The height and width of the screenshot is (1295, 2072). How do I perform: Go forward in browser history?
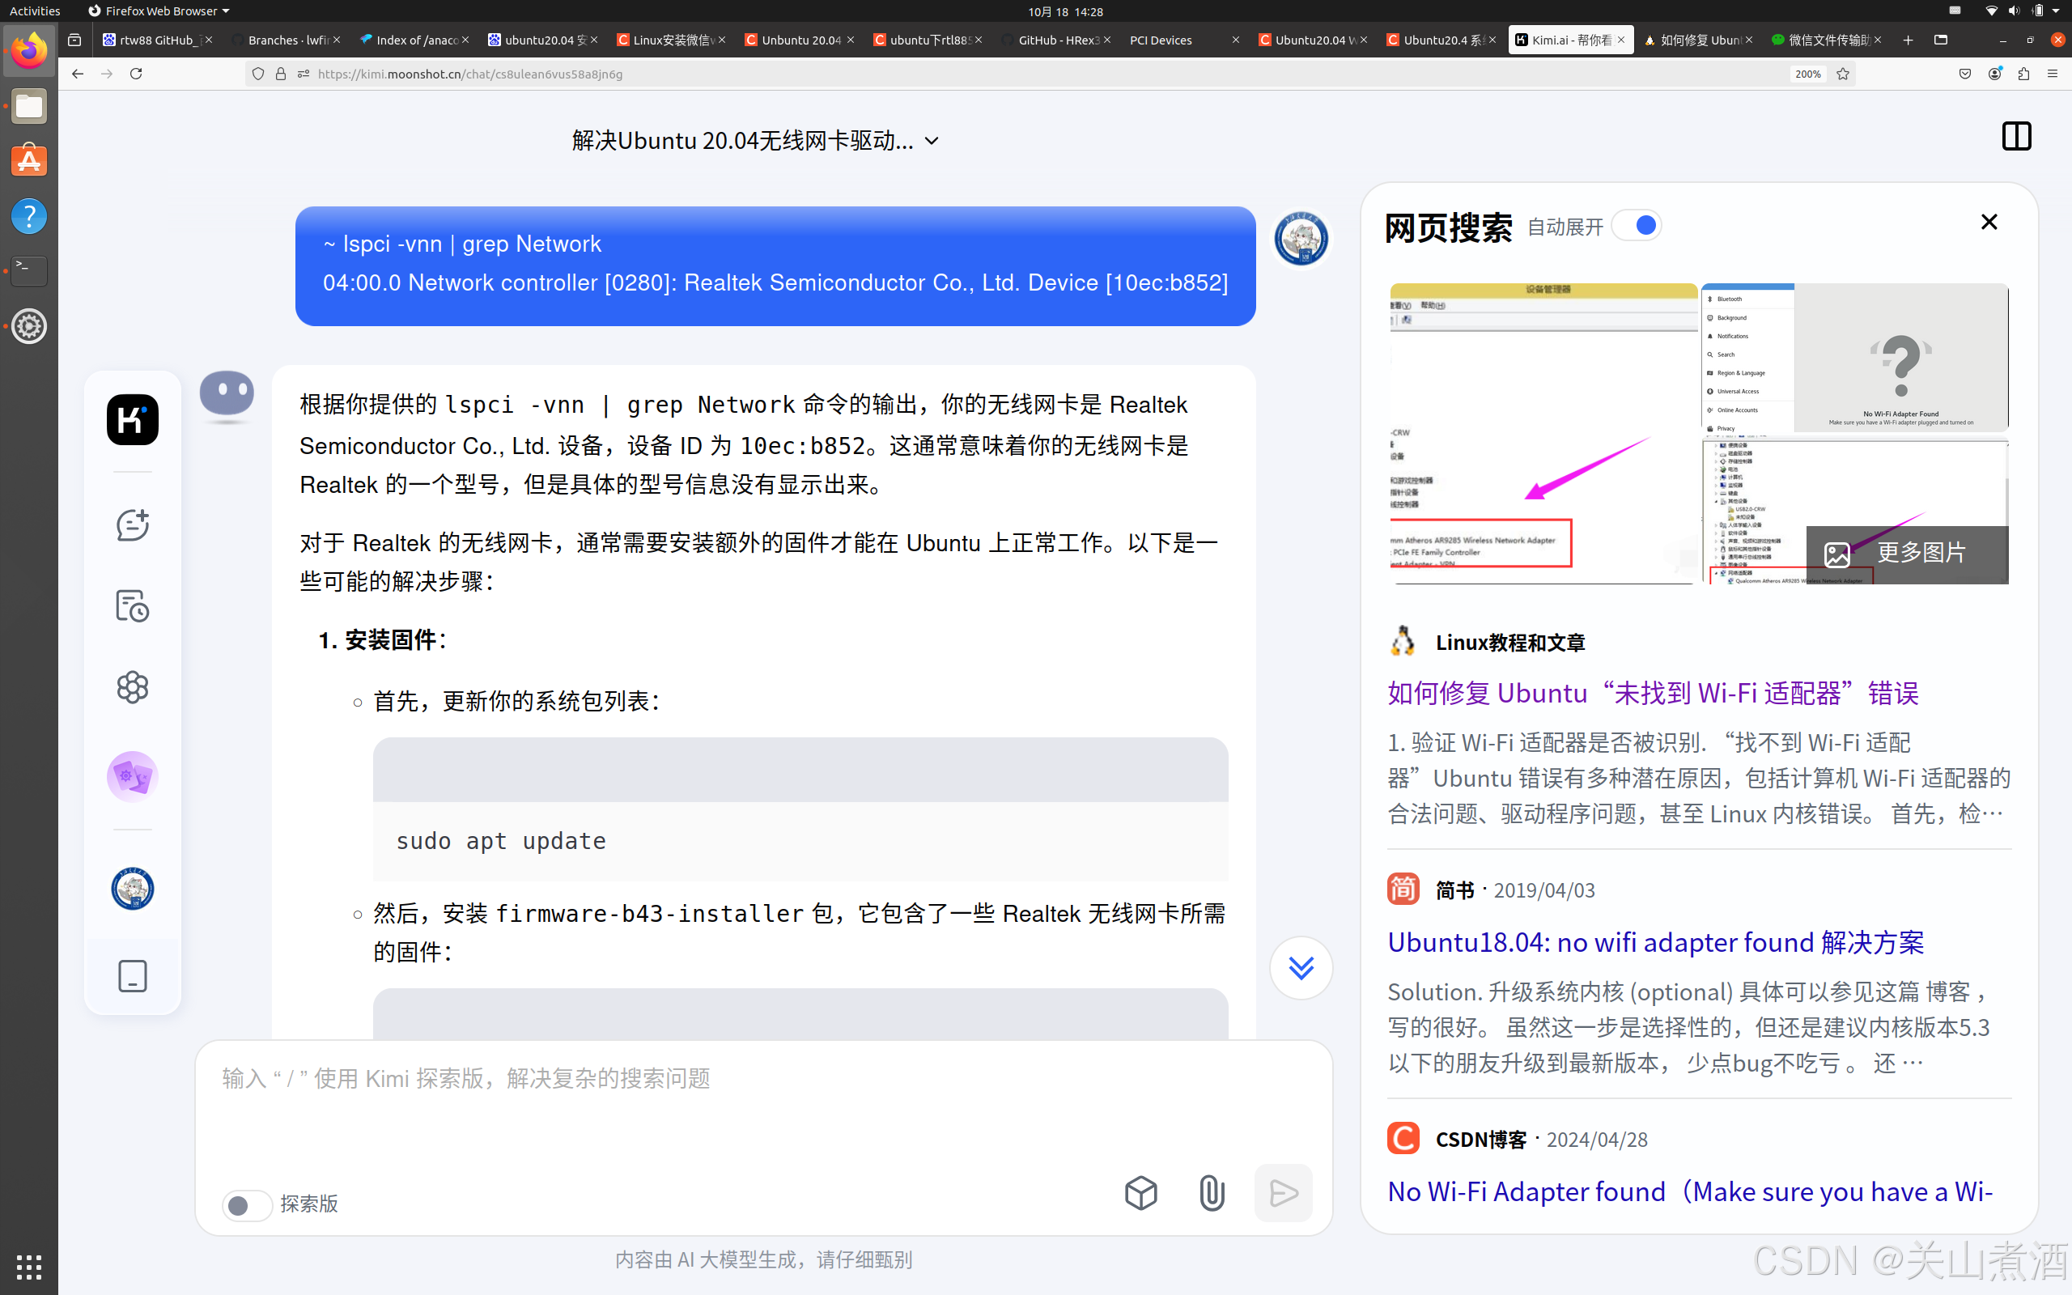pyautogui.click(x=106, y=74)
